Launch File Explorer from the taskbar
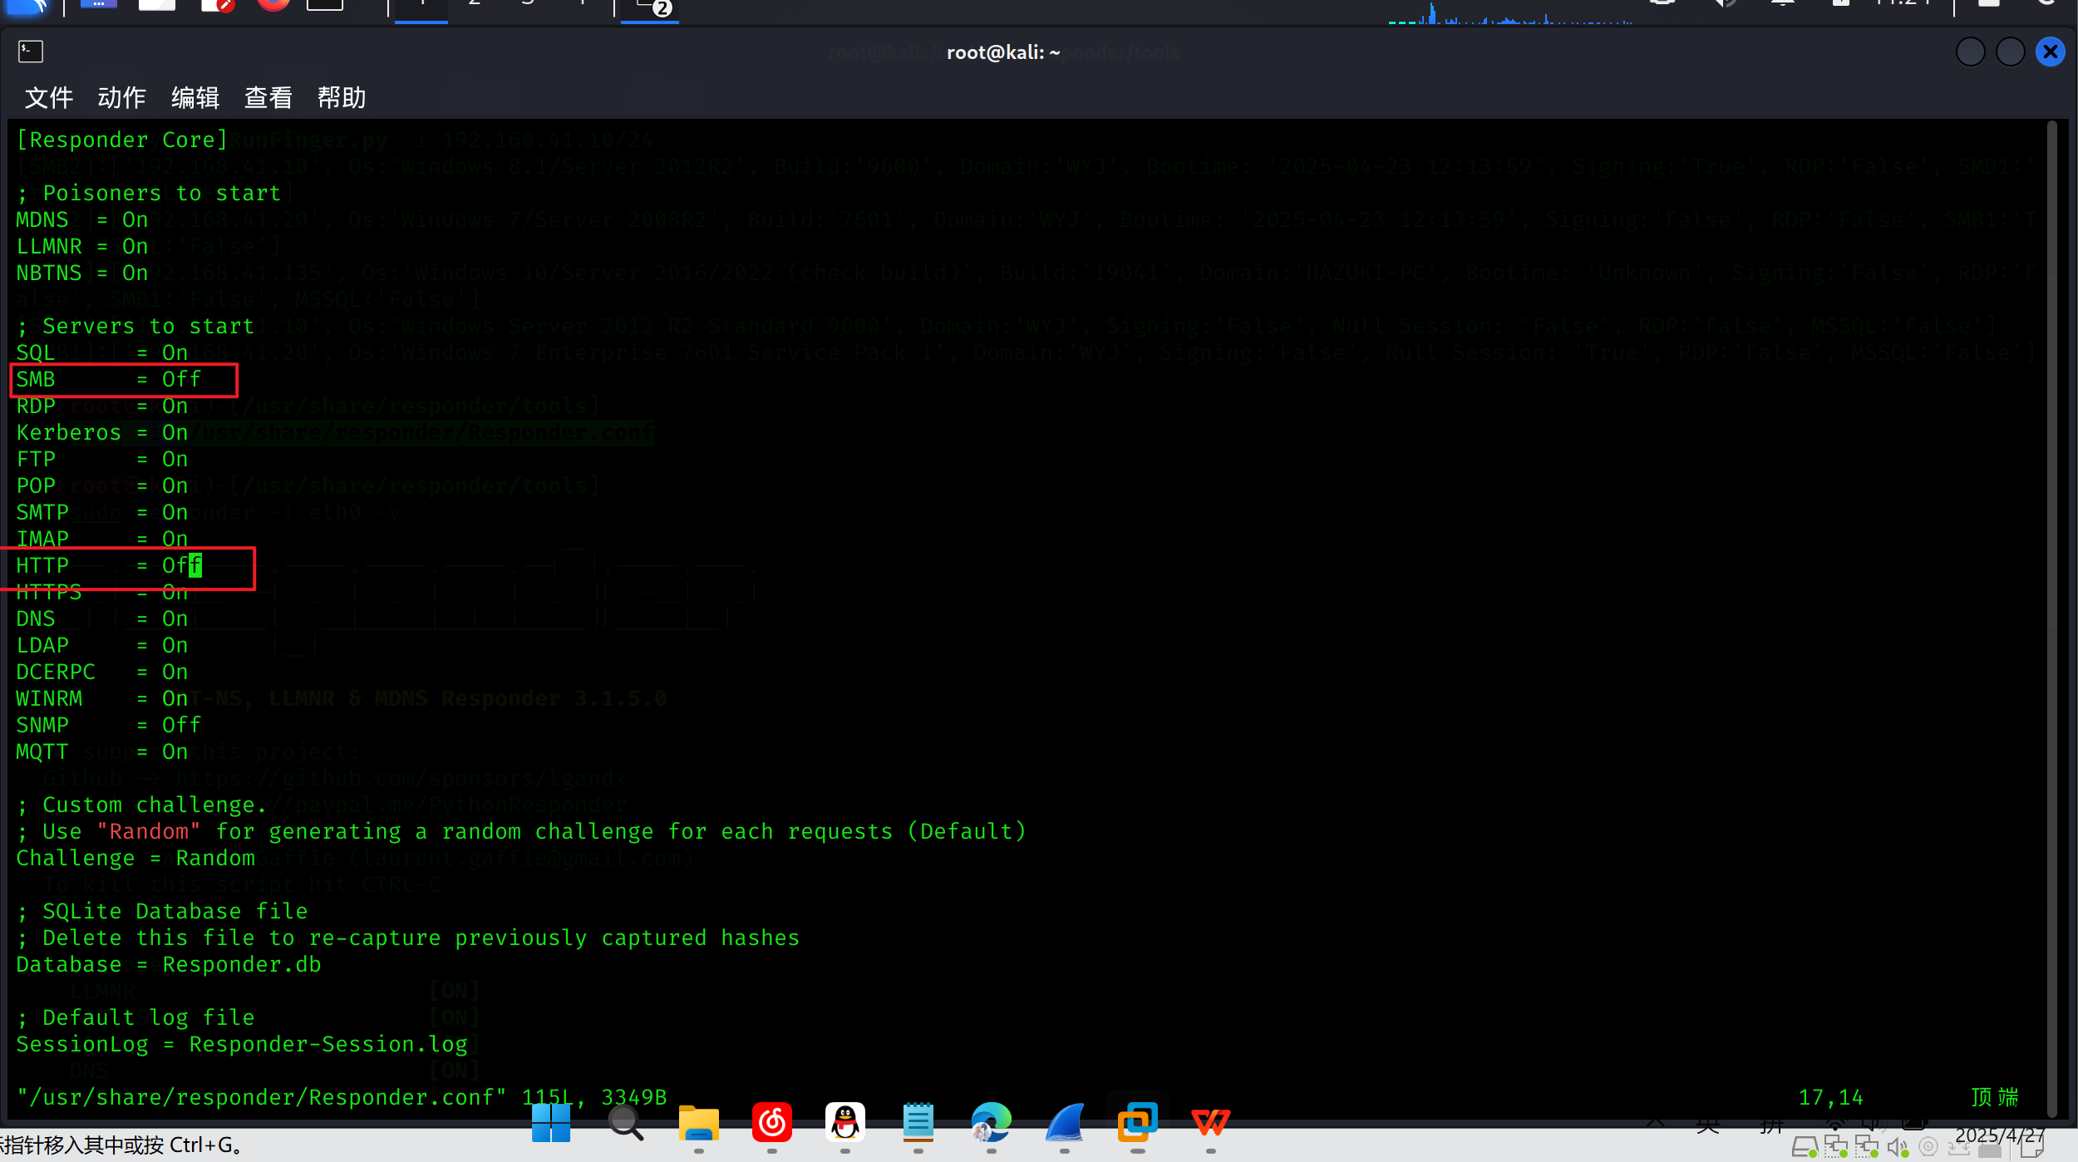2078x1162 pixels. 698,1123
